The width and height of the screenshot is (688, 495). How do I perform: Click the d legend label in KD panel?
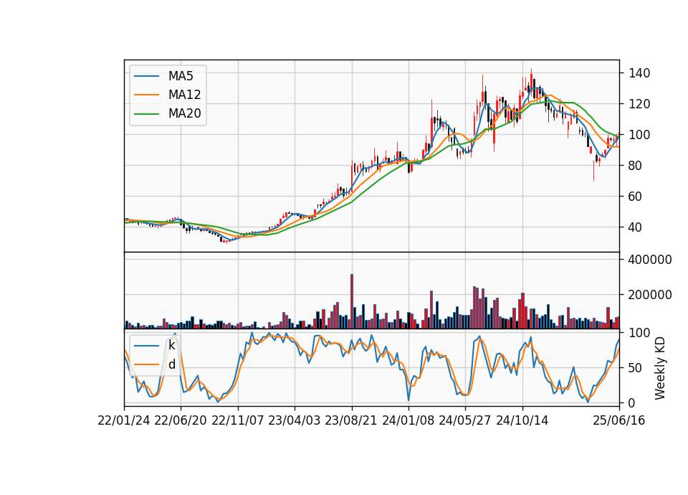pyautogui.click(x=171, y=364)
